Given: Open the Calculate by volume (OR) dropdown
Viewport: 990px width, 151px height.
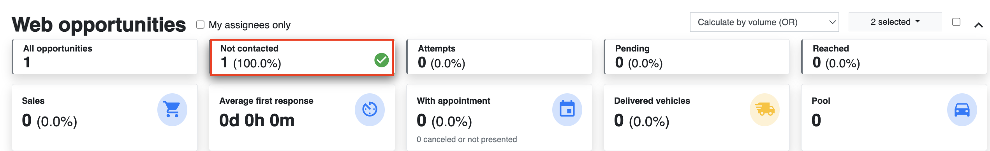Looking at the screenshot, I should tap(764, 22).
